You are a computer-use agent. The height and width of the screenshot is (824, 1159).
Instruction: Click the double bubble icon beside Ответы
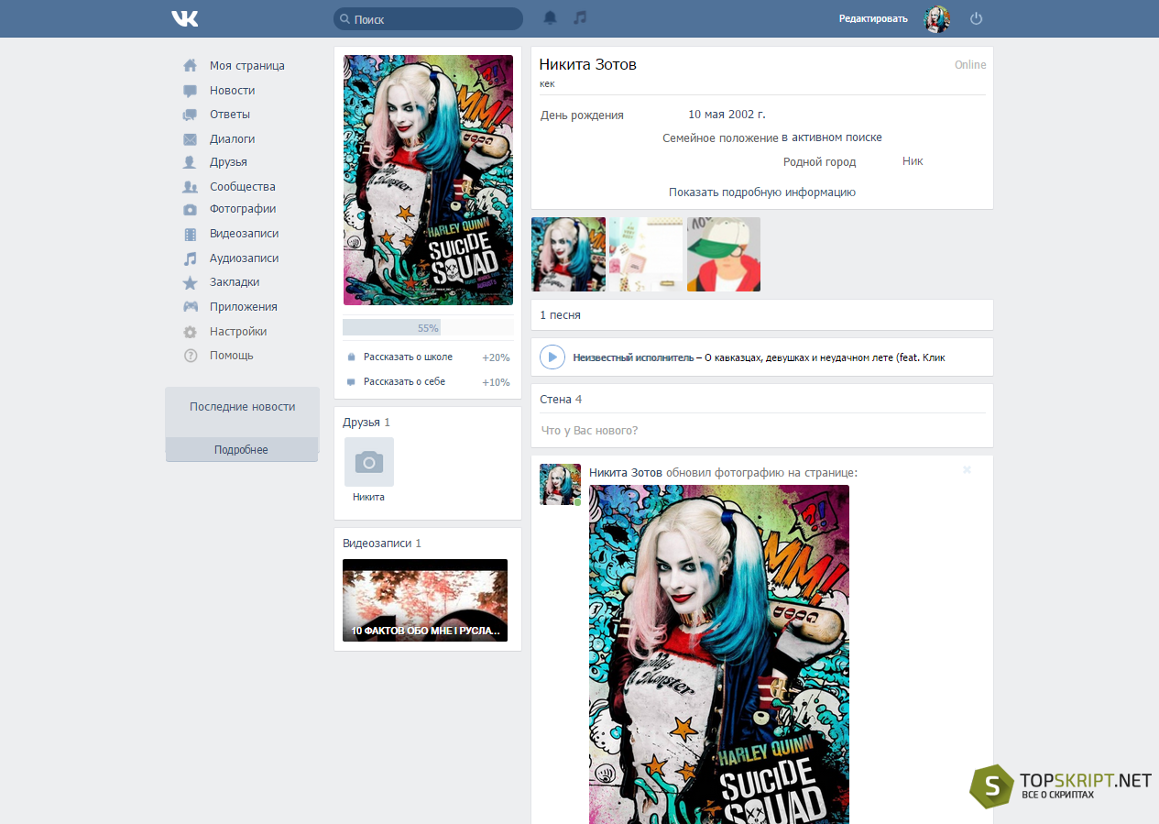pyautogui.click(x=190, y=115)
